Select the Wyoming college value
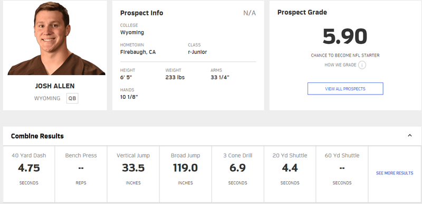The image size is (422, 204). click(x=132, y=33)
